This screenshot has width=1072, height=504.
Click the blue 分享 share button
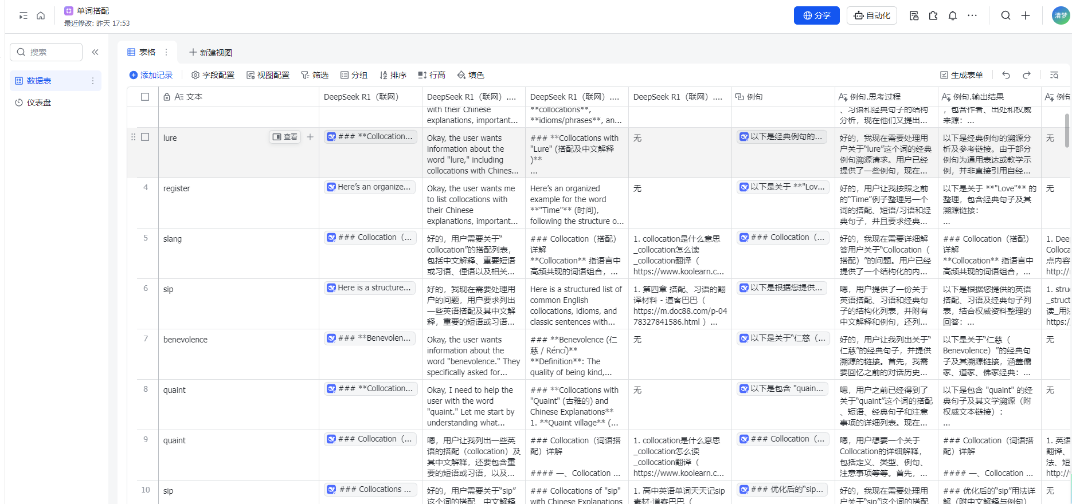pyautogui.click(x=816, y=15)
